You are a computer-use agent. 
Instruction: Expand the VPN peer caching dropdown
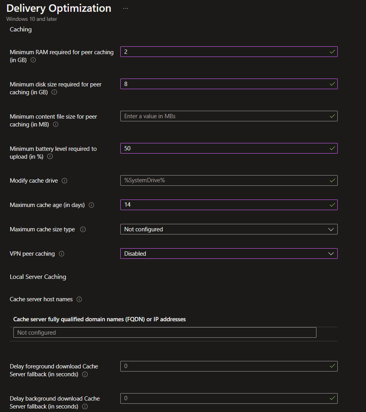[x=228, y=254]
